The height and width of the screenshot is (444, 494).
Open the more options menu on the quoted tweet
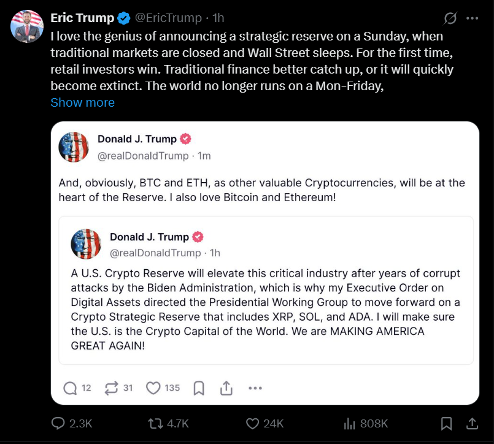click(255, 388)
